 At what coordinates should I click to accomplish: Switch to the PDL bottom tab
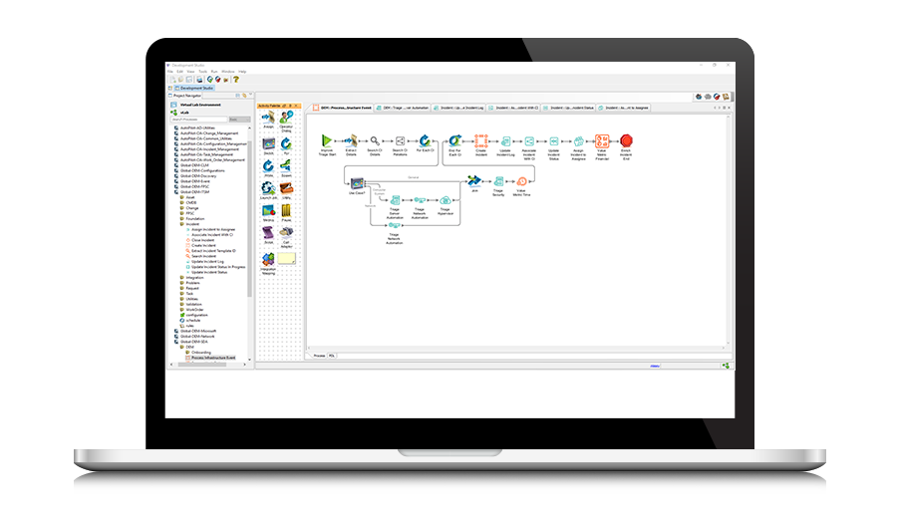click(x=332, y=354)
